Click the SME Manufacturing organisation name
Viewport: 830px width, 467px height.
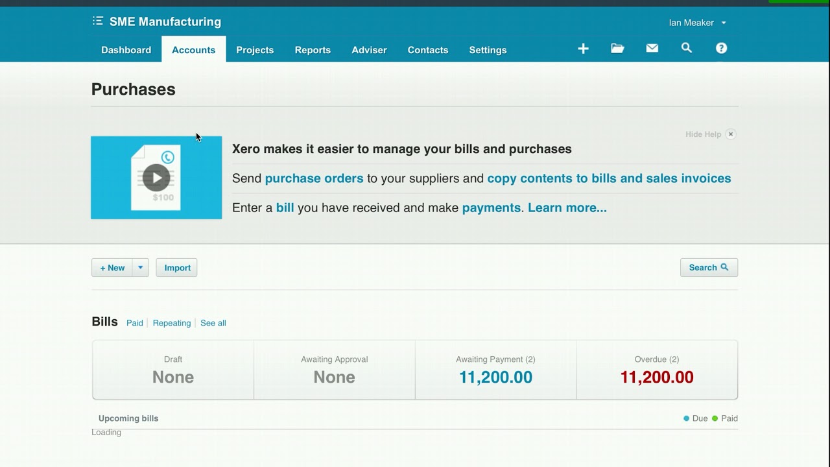pyautogui.click(x=165, y=21)
